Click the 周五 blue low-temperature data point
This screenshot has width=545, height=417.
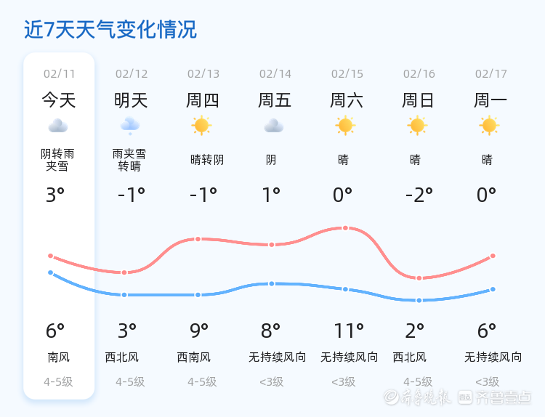pyautogui.click(x=272, y=283)
